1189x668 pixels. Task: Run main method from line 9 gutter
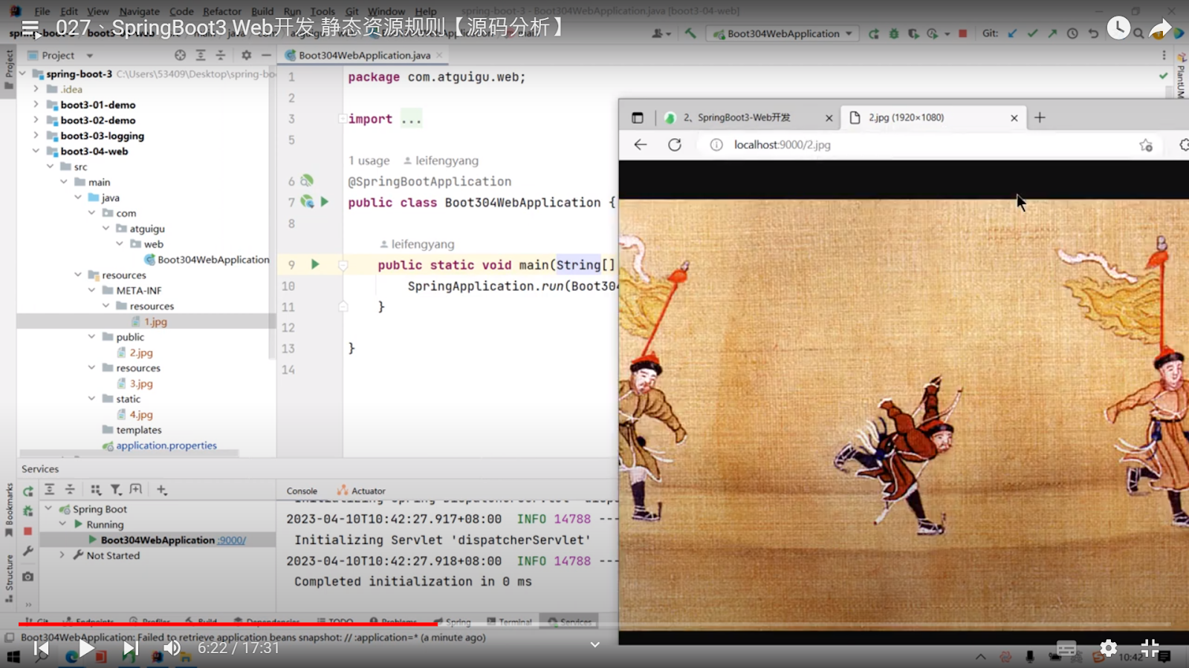(315, 264)
